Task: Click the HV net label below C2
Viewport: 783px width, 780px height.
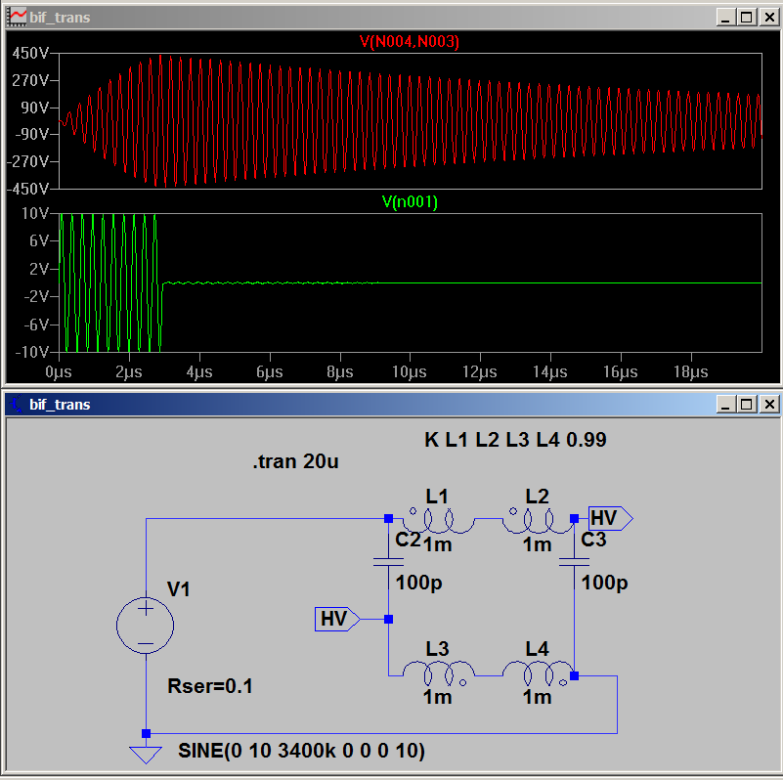Action: [337, 619]
